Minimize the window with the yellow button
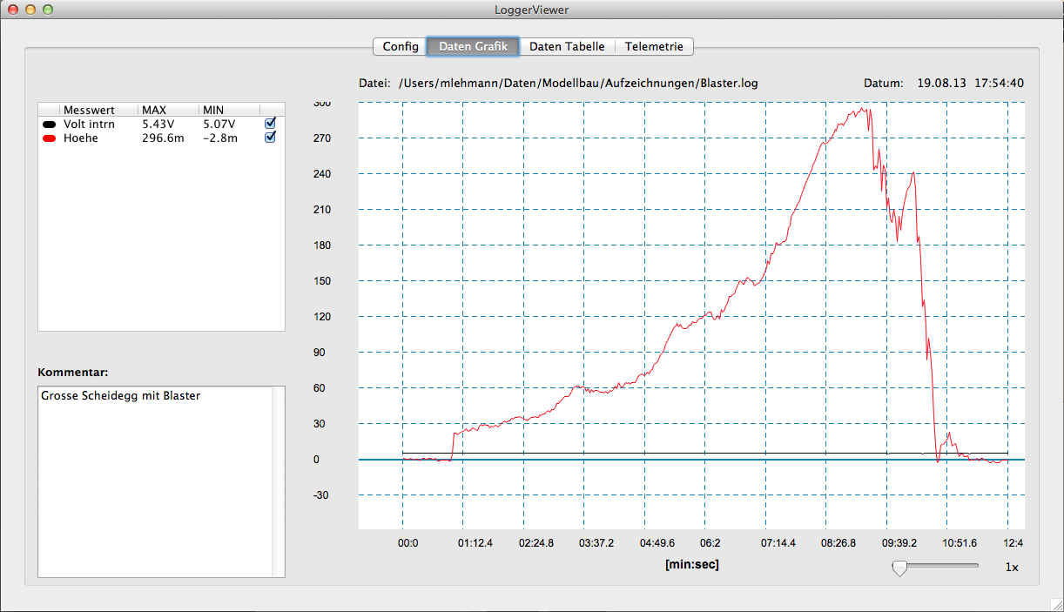This screenshot has width=1064, height=612. coord(30,10)
